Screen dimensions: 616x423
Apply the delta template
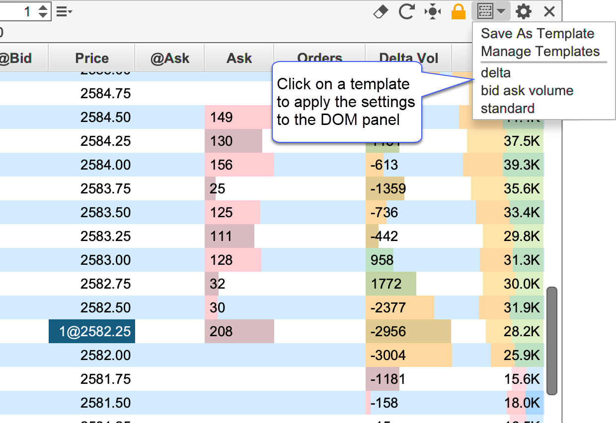pyautogui.click(x=496, y=73)
